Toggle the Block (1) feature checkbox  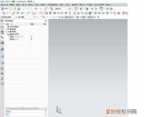(x=11, y=39)
